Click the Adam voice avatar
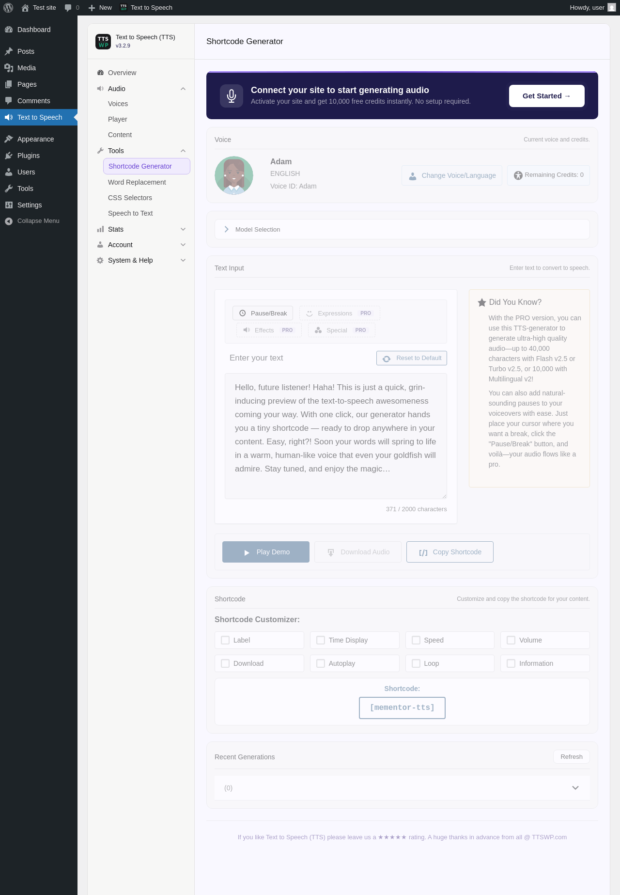The height and width of the screenshot is (895, 620). click(x=234, y=175)
